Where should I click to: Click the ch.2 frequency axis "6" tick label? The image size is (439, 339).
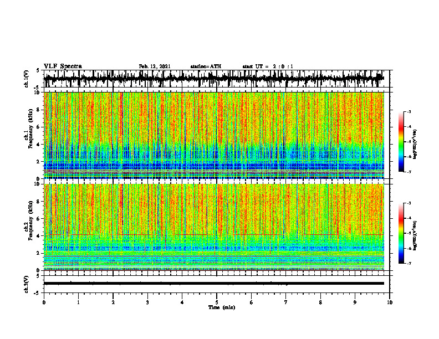39,219
